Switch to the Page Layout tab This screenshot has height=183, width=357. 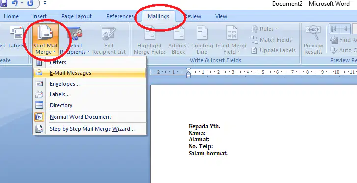coord(77,16)
